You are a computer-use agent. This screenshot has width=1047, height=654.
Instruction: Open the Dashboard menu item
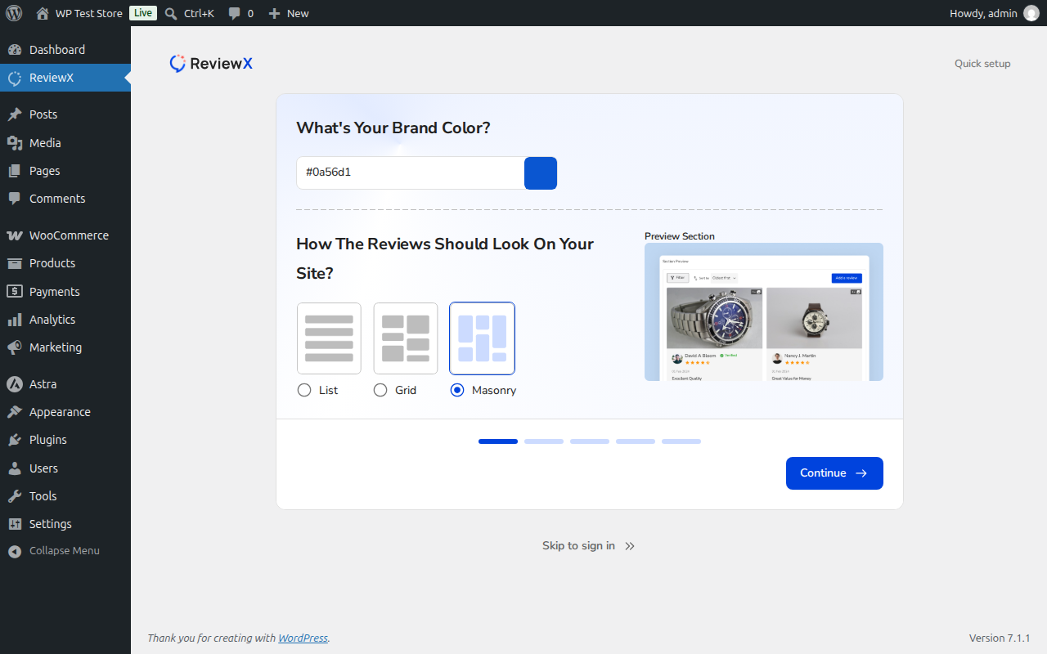pos(65,50)
